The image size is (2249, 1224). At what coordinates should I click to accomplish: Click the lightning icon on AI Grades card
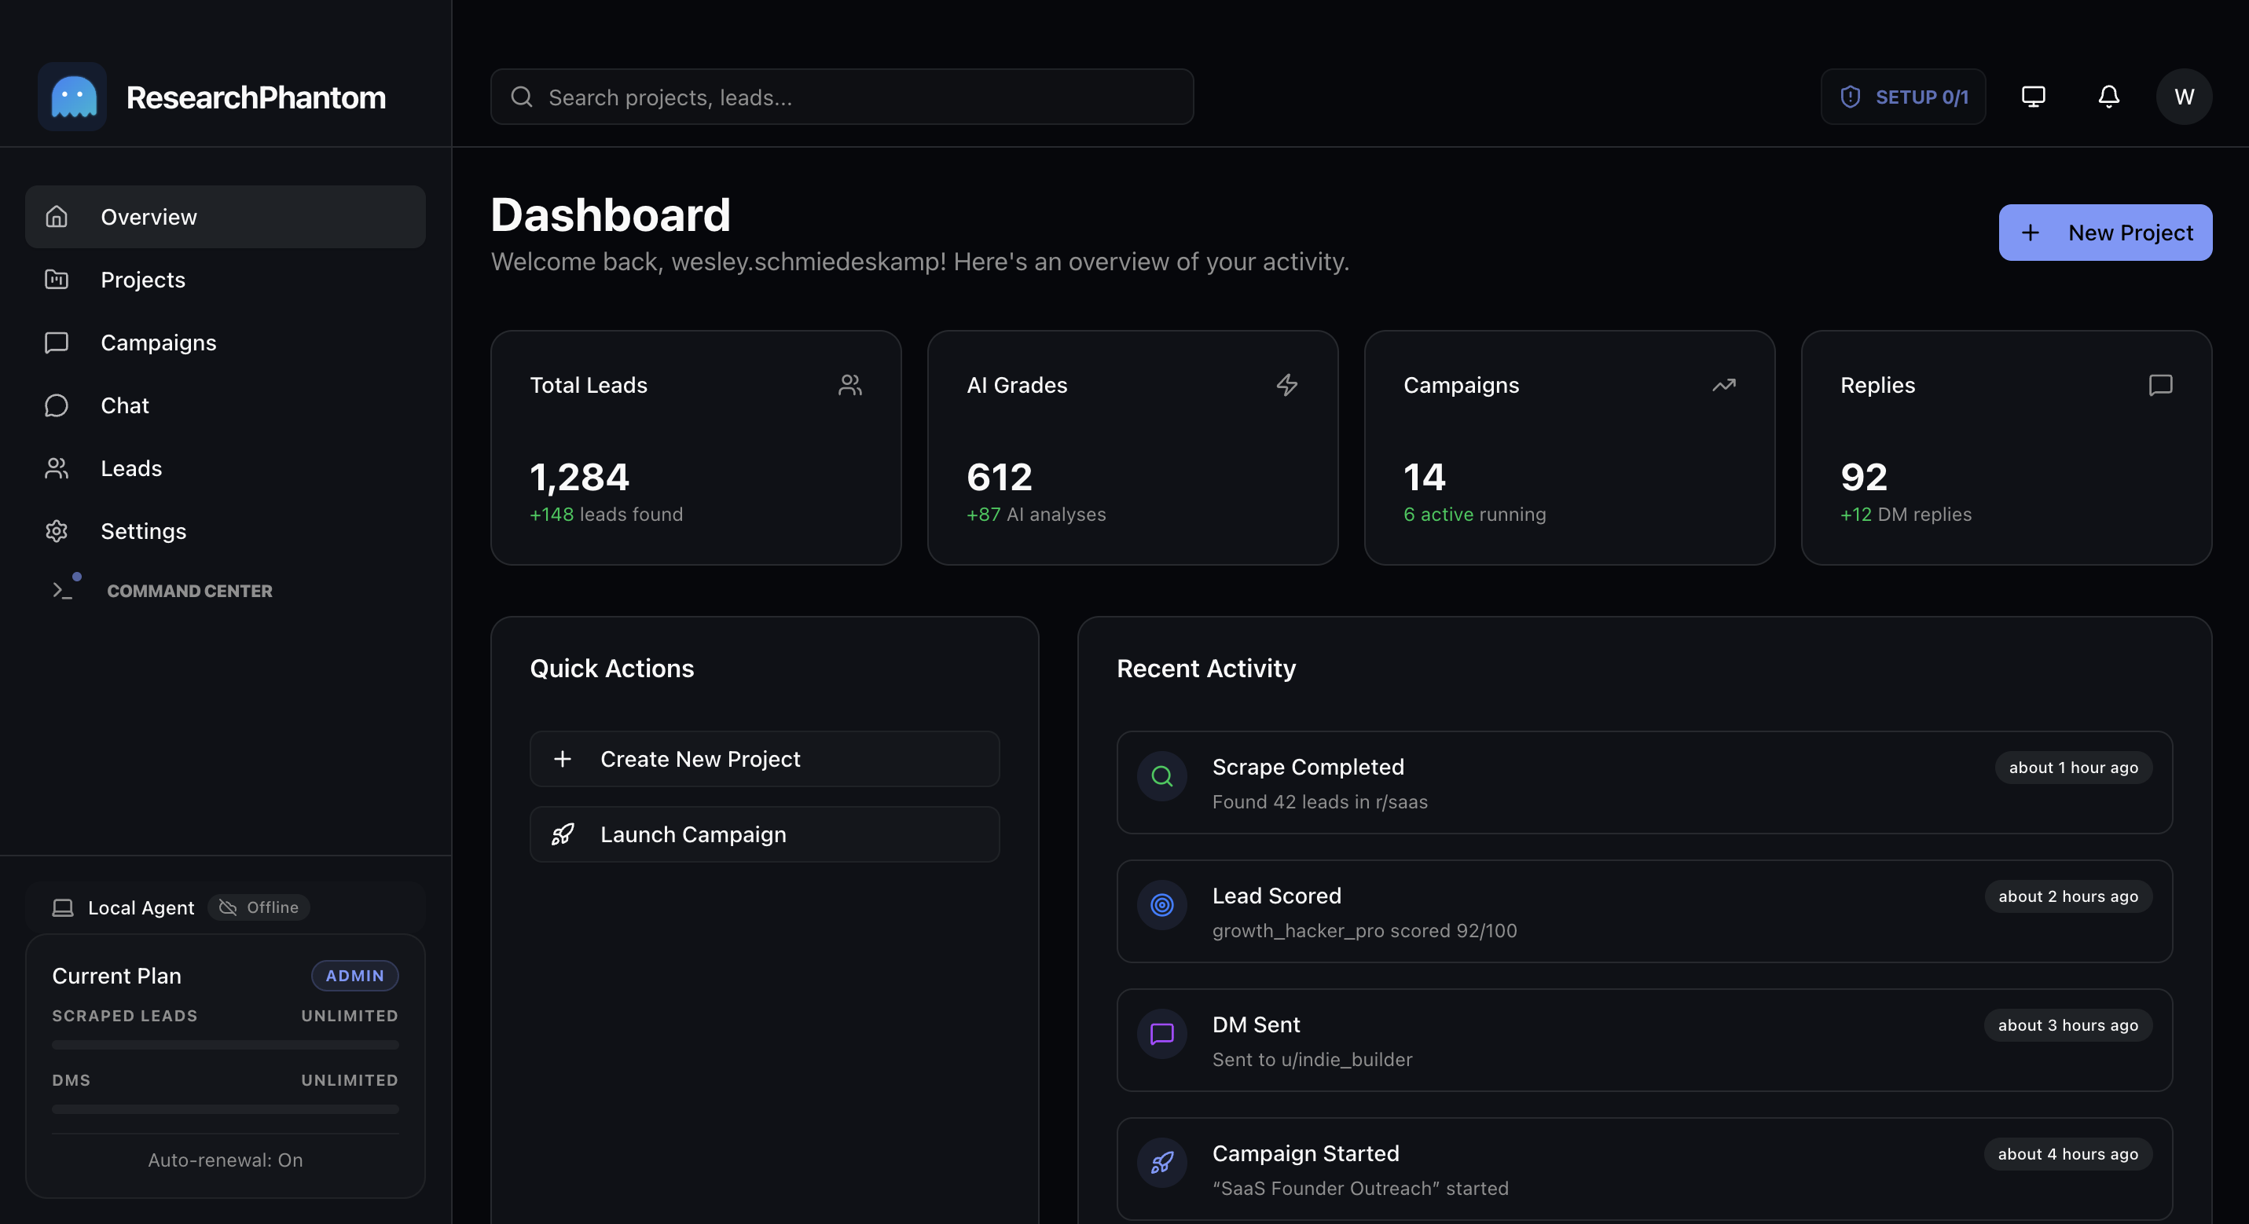coord(1288,384)
